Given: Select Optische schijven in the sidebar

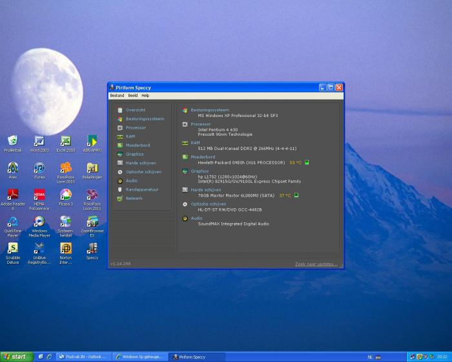Looking at the screenshot, I should click(x=139, y=172).
